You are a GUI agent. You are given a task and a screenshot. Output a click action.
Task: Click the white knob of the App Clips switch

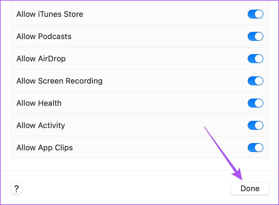tap(259, 148)
